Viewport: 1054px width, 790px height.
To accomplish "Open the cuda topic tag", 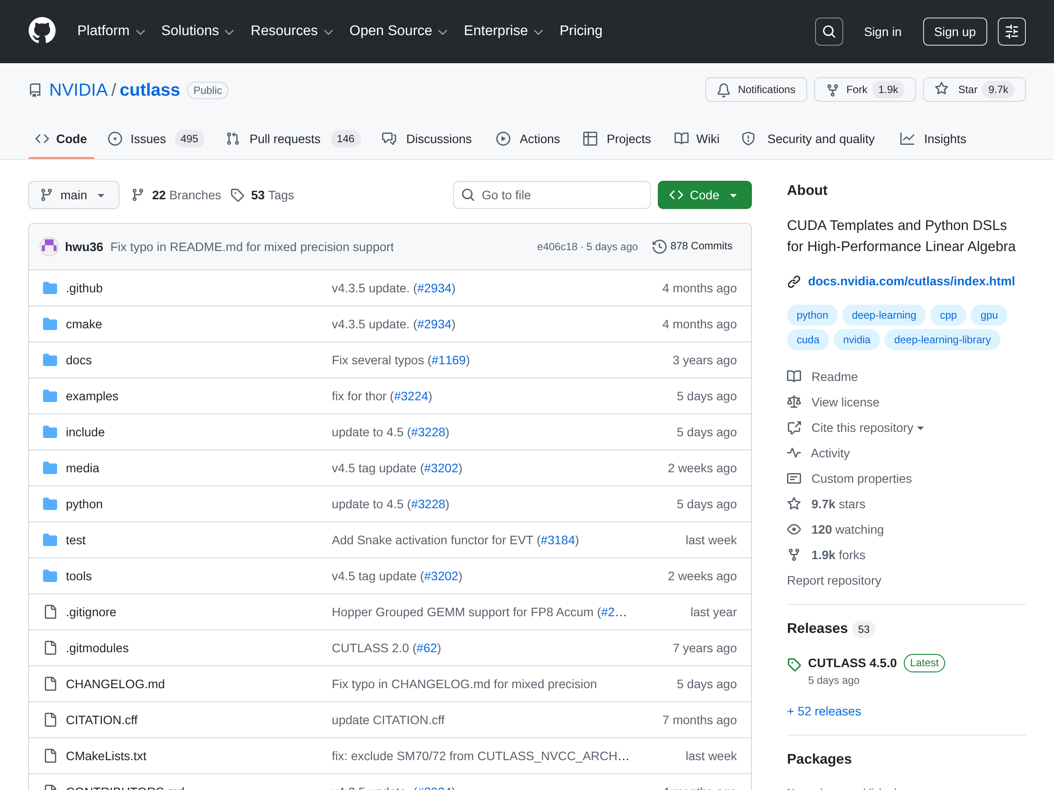I will pyautogui.click(x=808, y=340).
